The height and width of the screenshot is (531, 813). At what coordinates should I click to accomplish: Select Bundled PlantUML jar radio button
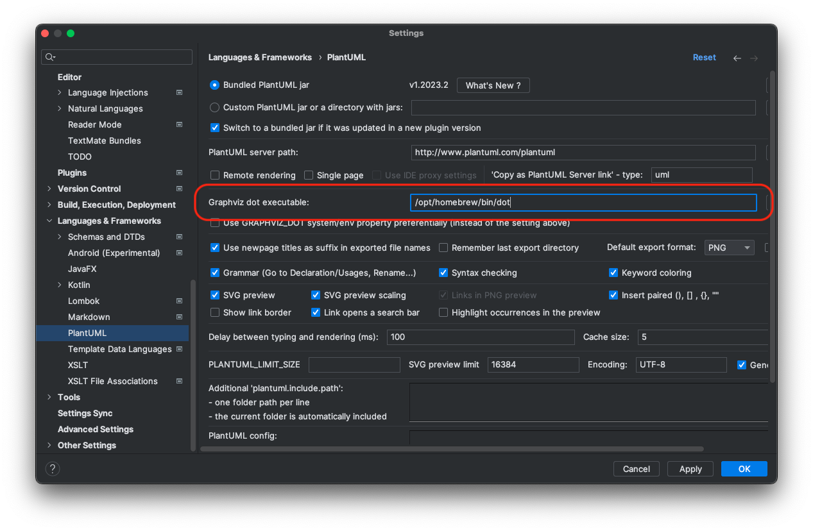[215, 85]
